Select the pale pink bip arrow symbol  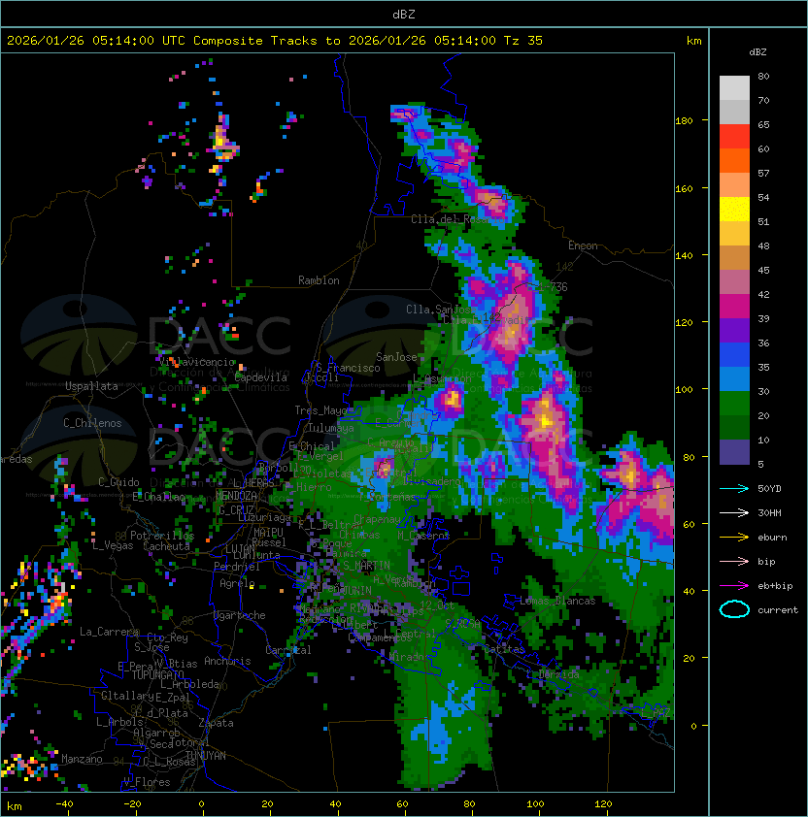coord(734,561)
